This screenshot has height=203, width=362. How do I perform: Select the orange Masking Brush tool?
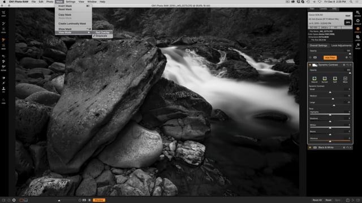(3, 40)
